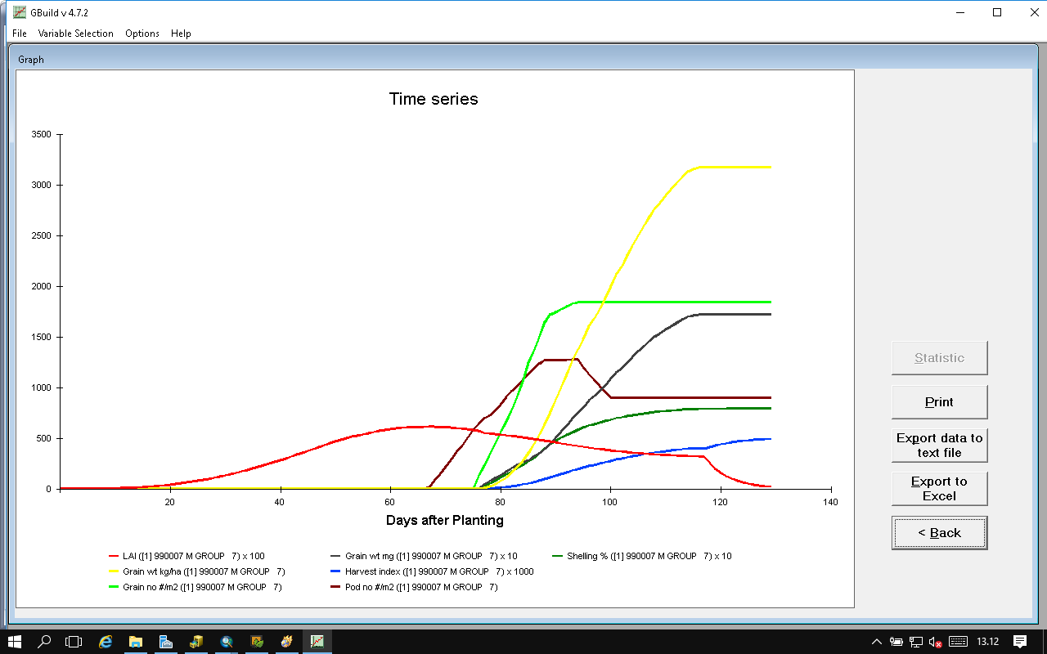Open the Options menu
Screen dimensions: 1047x654
[142, 34]
